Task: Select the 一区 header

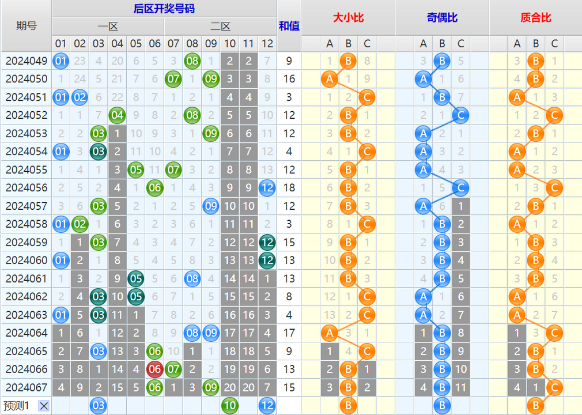Action: tap(108, 27)
